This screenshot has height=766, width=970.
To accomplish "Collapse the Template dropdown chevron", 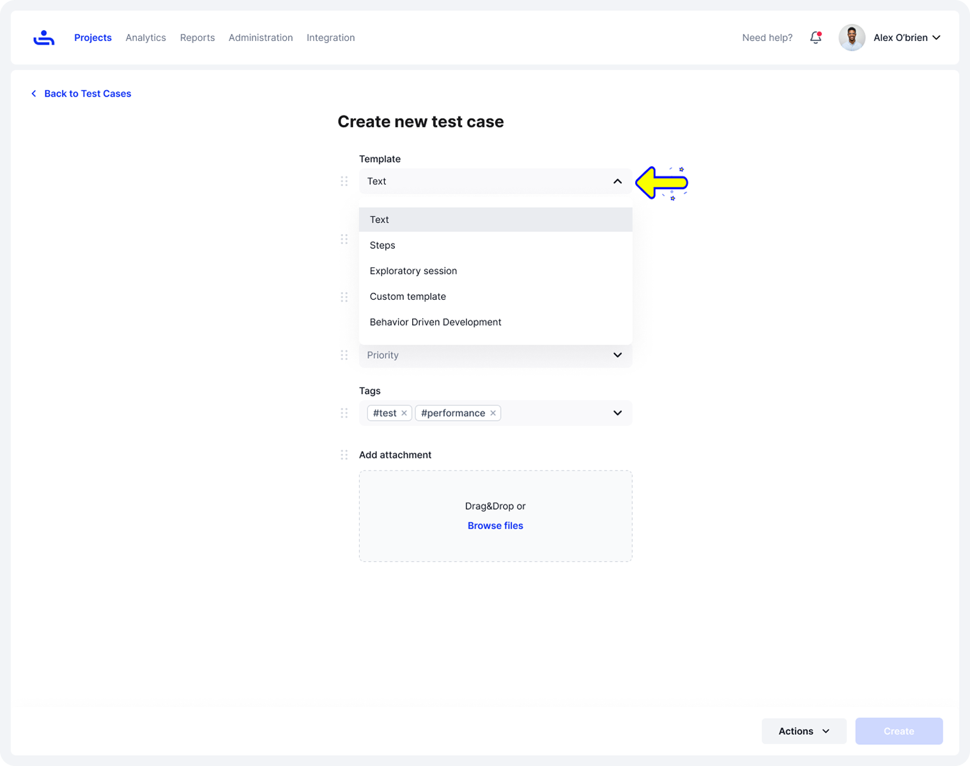I will [x=617, y=182].
